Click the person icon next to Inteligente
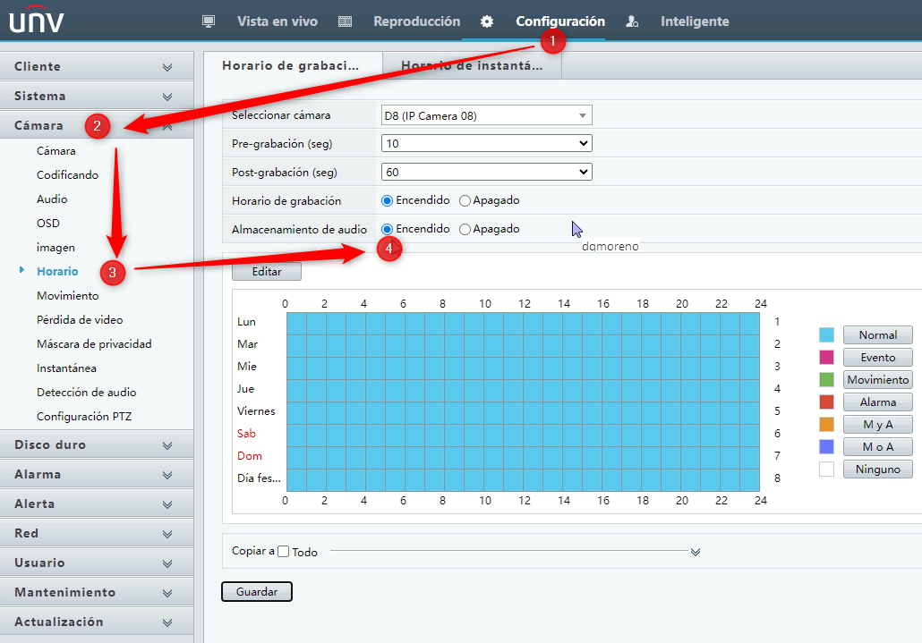The width and height of the screenshot is (922, 643). click(631, 20)
